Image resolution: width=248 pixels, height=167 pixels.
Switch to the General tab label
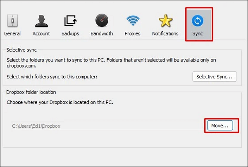point(12,33)
